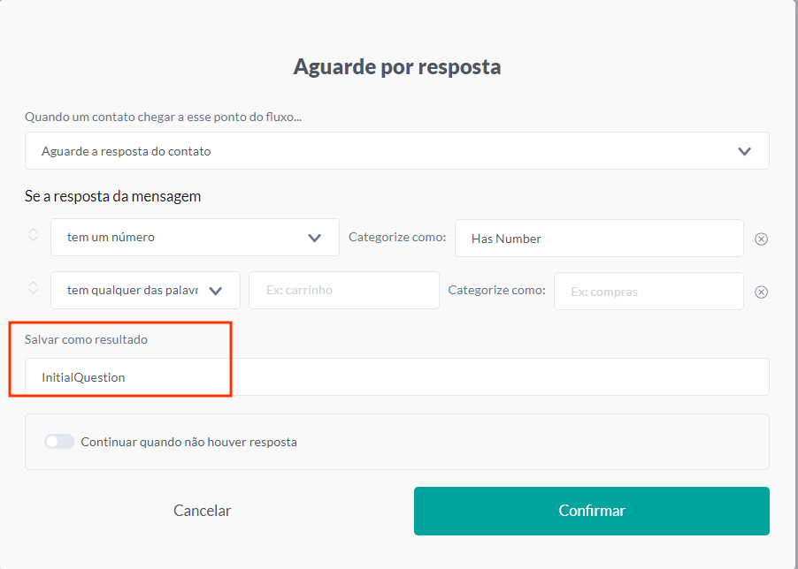Screen dimensions: 798x569
Task: Remove the 'Has Number' condition row
Action: click(x=762, y=238)
